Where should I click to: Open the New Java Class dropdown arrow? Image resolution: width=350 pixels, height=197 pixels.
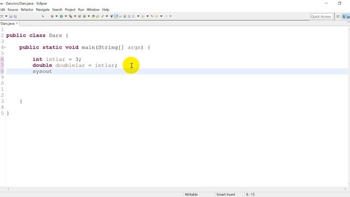pyautogui.click(x=89, y=16)
